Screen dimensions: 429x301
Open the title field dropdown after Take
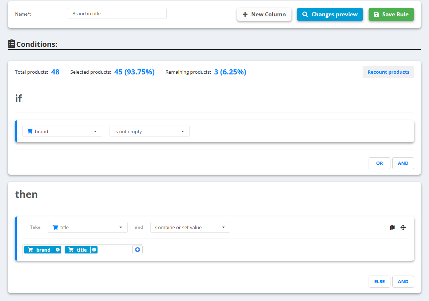click(88, 227)
